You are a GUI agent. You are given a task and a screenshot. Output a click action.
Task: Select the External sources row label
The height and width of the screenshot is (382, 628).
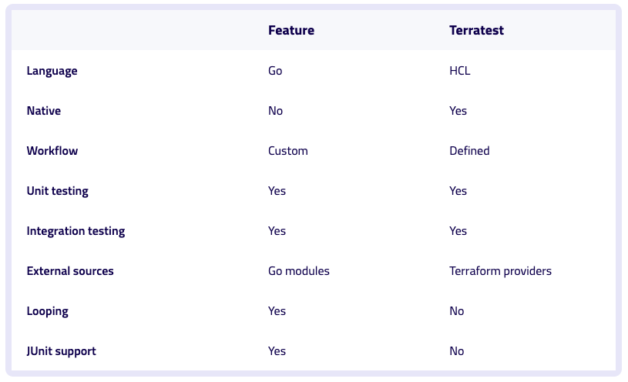tap(70, 271)
